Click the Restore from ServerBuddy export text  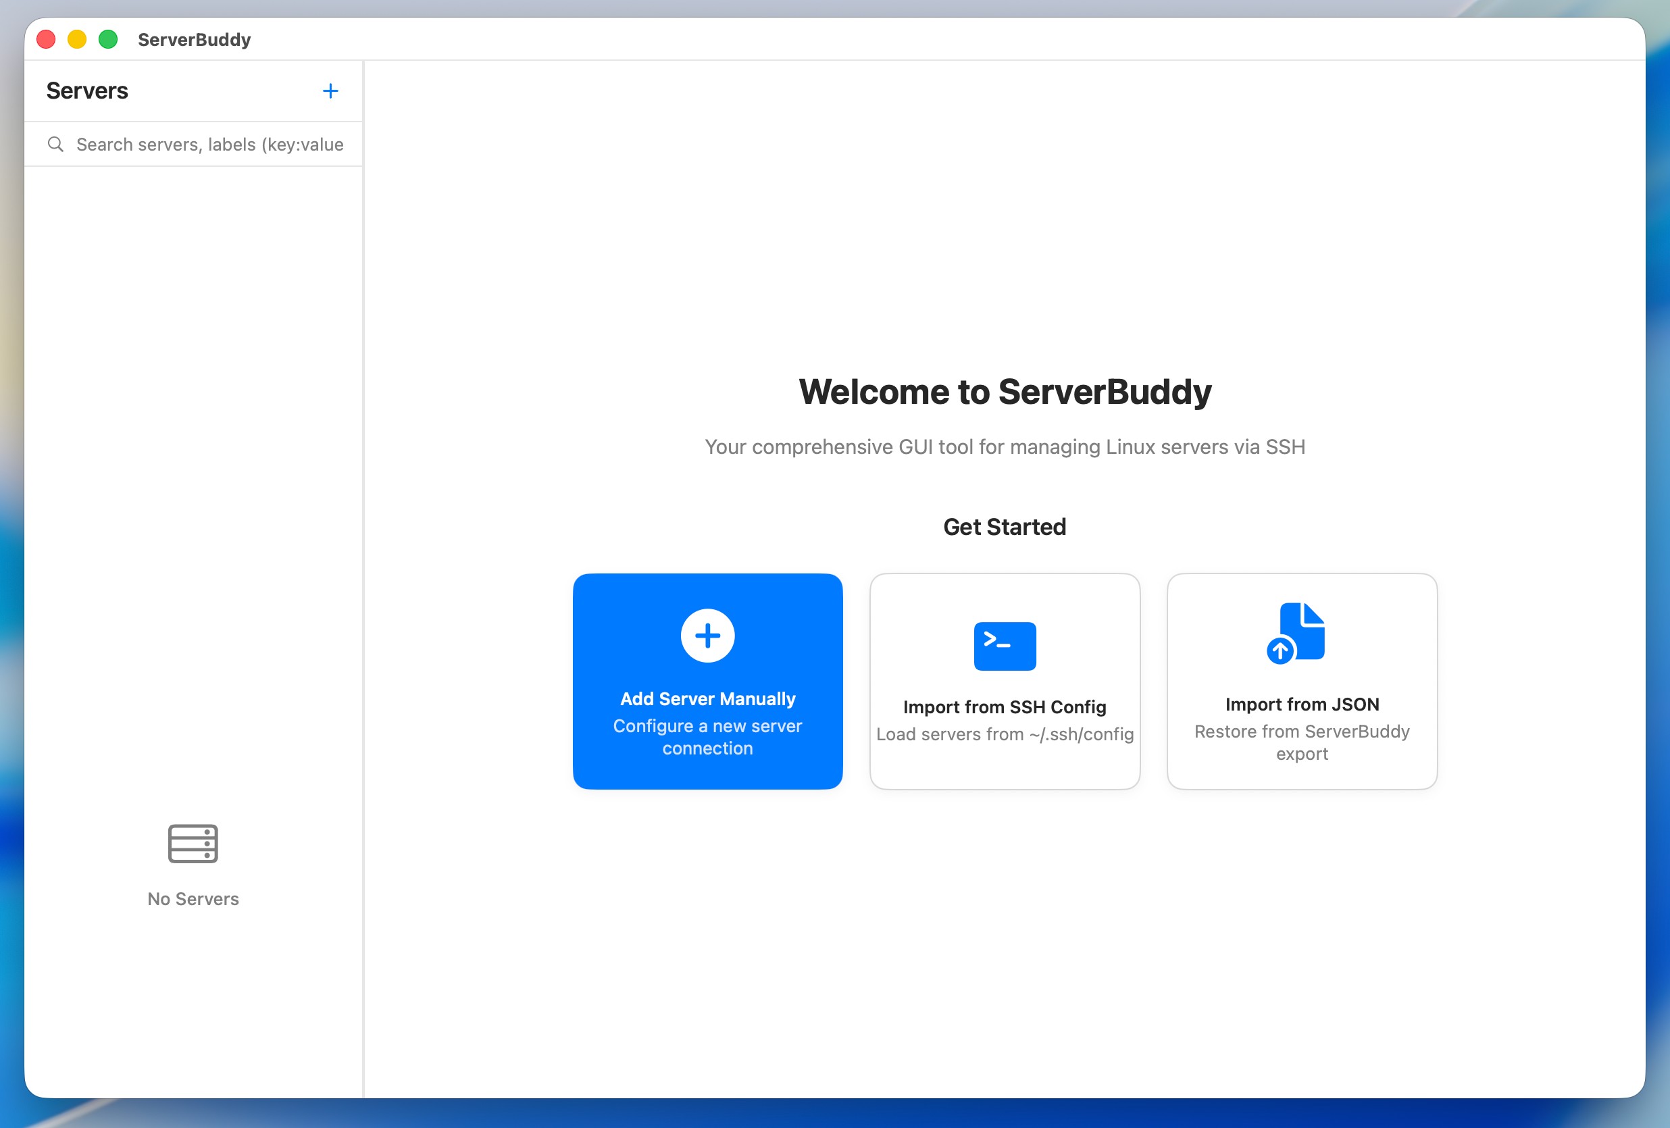point(1301,742)
